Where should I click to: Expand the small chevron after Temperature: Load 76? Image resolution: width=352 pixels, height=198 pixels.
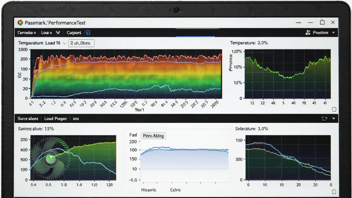(65, 43)
